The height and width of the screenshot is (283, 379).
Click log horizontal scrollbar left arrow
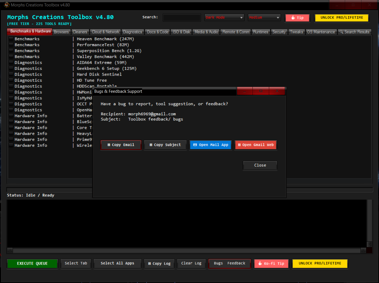pyautogui.click(x=10, y=250)
